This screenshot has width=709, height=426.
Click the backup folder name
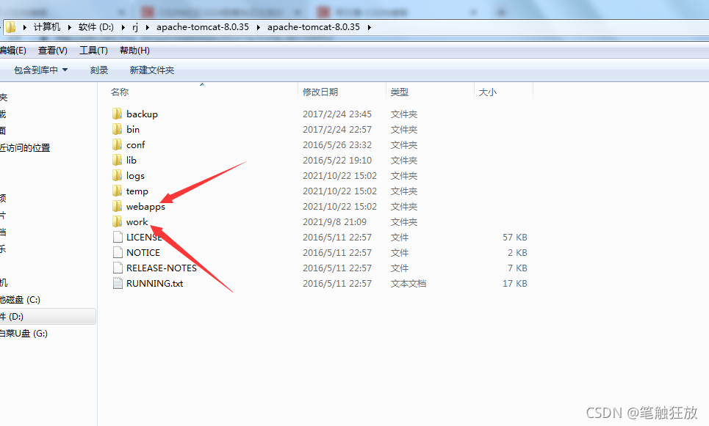pyautogui.click(x=142, y=114)
